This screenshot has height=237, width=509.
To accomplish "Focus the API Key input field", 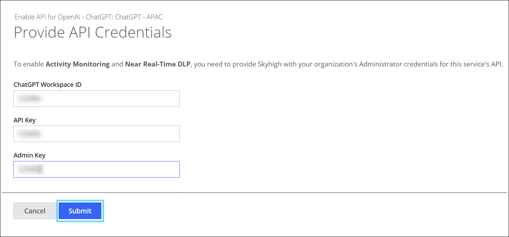I will coord(96,134).
